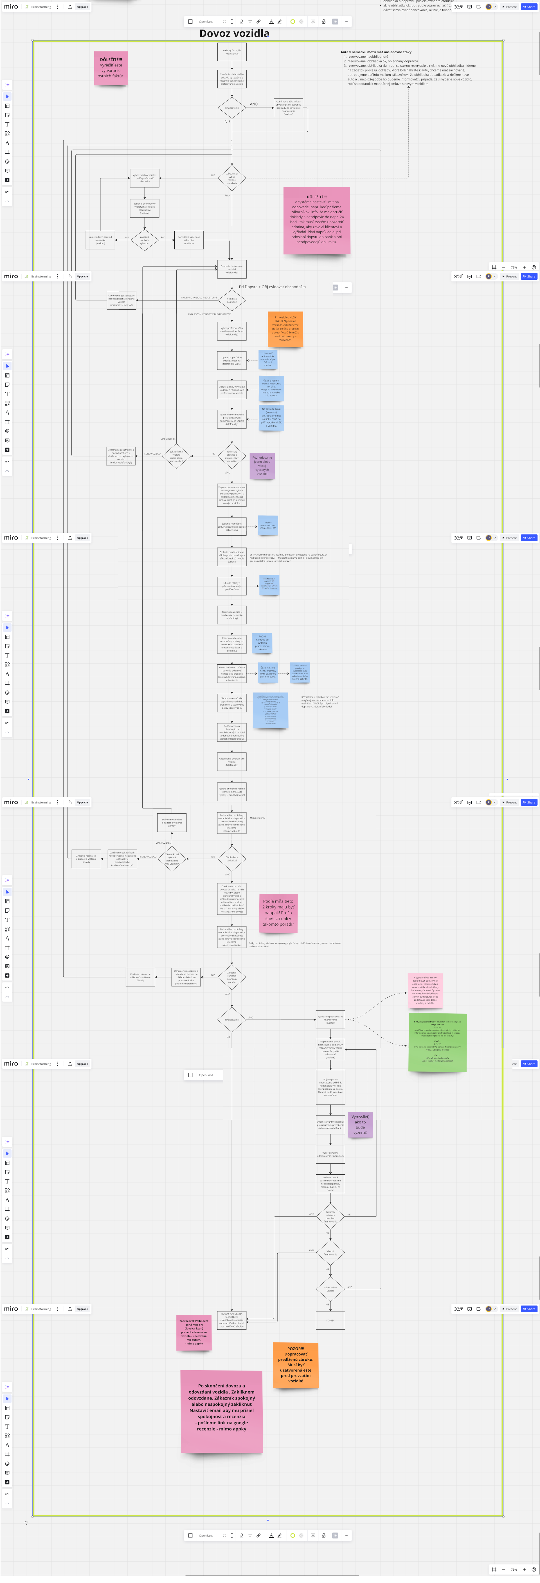
Task: Change shape type in top context toolbar
Action: pyautogui.click(x=190, y=21)
